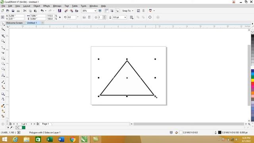Toggle Show rulers button

pyautogui.click(x=106, y=11)
